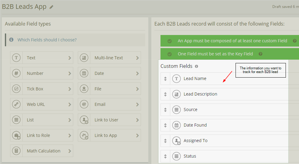Expand the Multi-line Text chevron arrow
This screenshot has height=164, width=299.
point(137,58)
